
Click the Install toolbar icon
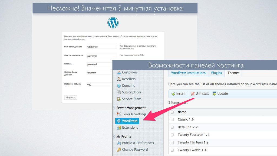click(173, 93)
